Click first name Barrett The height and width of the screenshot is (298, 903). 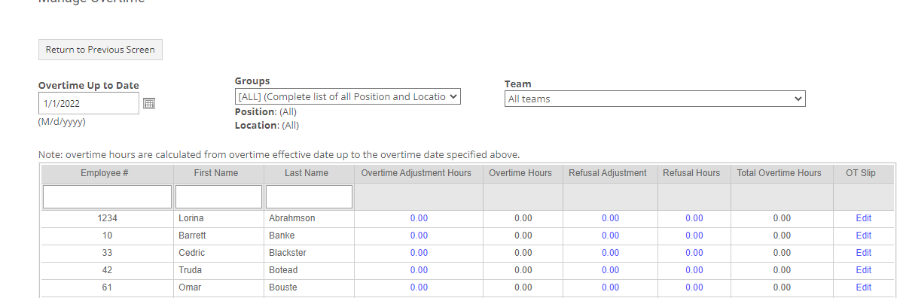click(x=192, y=236)
